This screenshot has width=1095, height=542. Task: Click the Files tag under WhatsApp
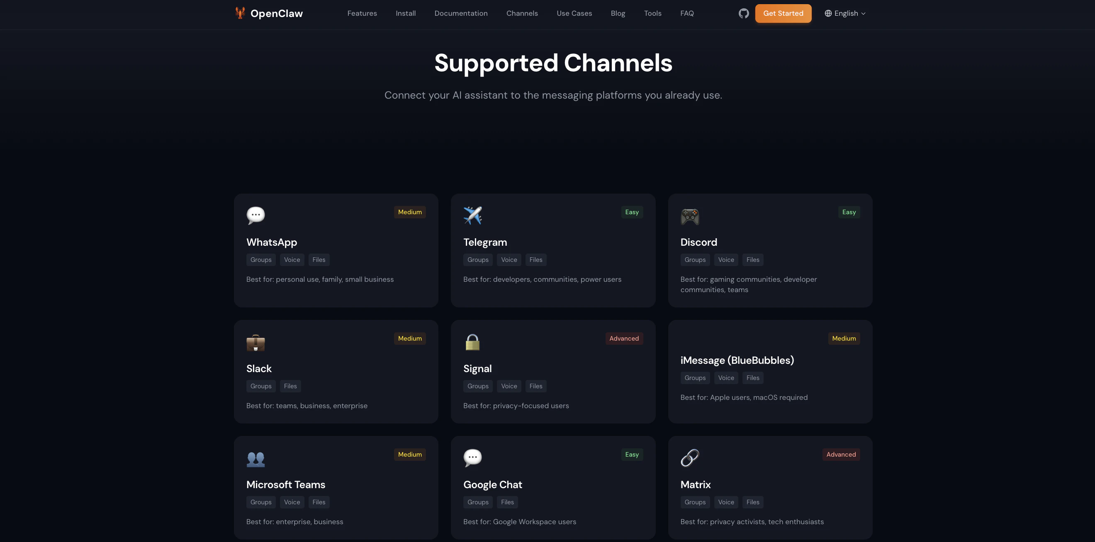tap(319, 260)
